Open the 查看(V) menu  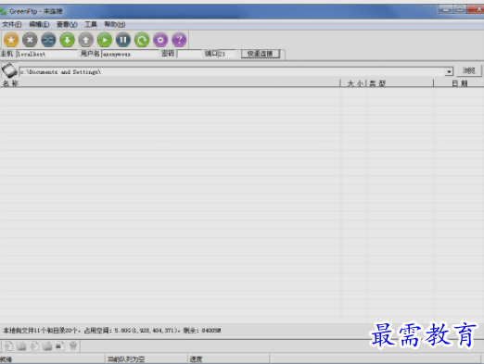point(67,24)
